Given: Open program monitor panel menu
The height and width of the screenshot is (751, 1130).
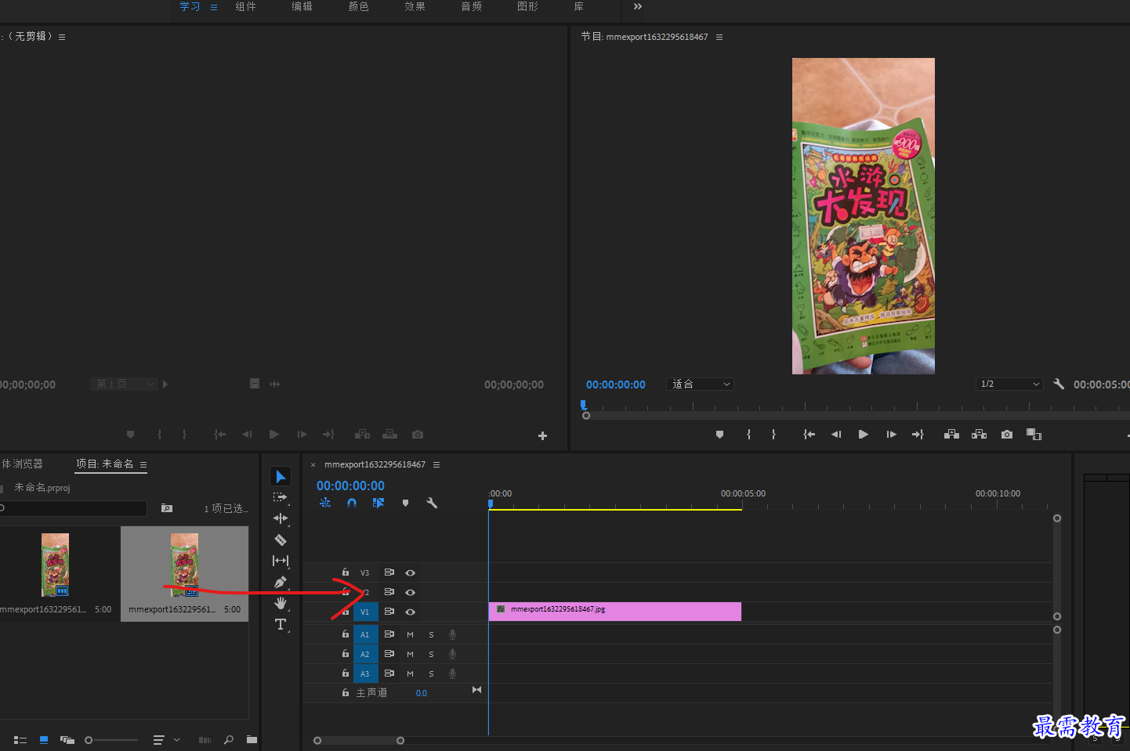Looking at the screenshot, I should [x=719, y=37].
